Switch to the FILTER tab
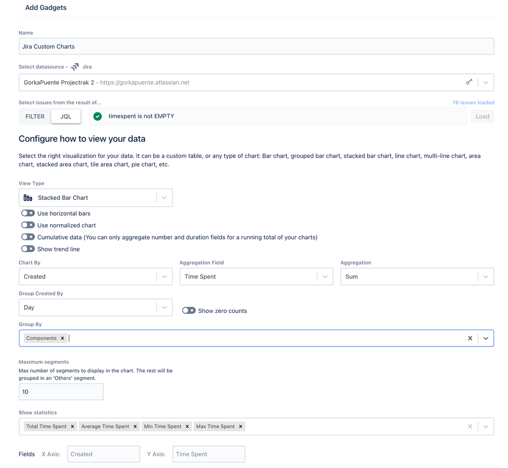508x468 pixels. click(35, 116)
